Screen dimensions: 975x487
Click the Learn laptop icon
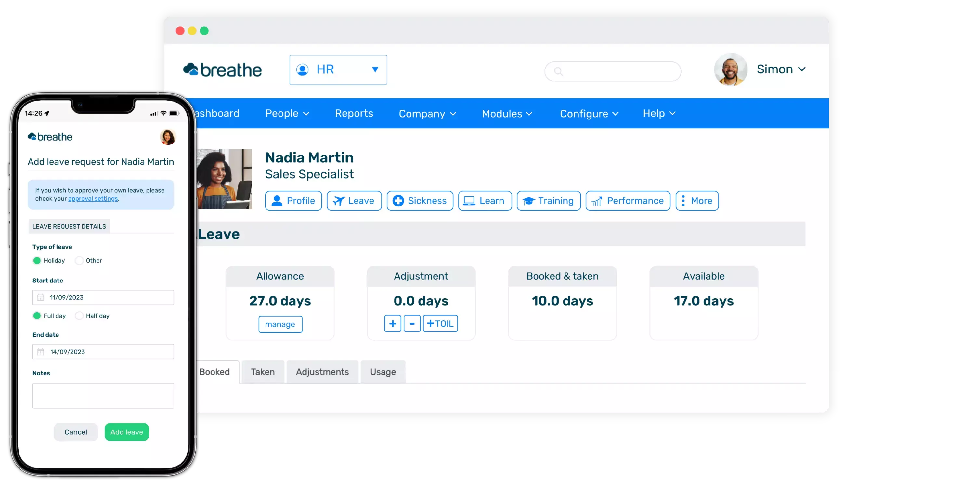pyautogui.click(x=469, y=201)
